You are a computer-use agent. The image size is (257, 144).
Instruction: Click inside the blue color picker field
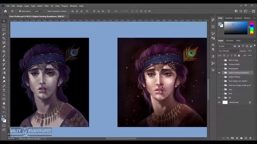[x=236, y=28]
